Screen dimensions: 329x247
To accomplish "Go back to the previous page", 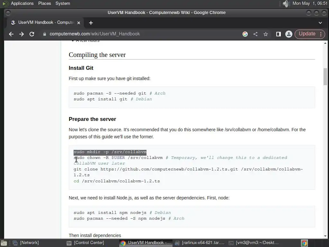I will click(11, 34).
